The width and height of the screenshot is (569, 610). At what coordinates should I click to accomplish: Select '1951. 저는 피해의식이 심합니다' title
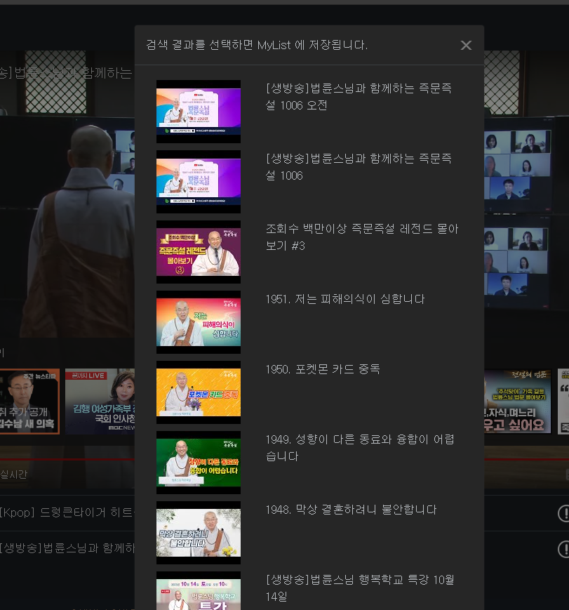345,299
